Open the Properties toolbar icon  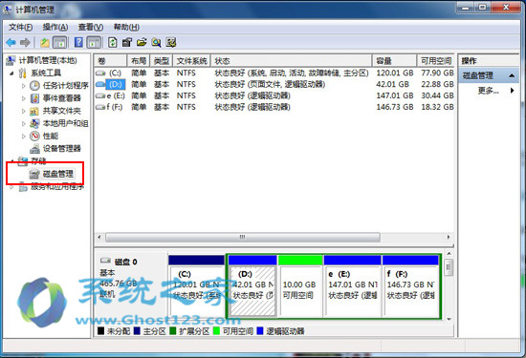127,43
